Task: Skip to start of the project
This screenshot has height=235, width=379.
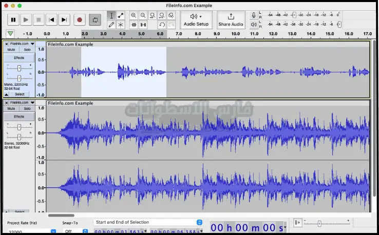Action: [x=51, y=20]
